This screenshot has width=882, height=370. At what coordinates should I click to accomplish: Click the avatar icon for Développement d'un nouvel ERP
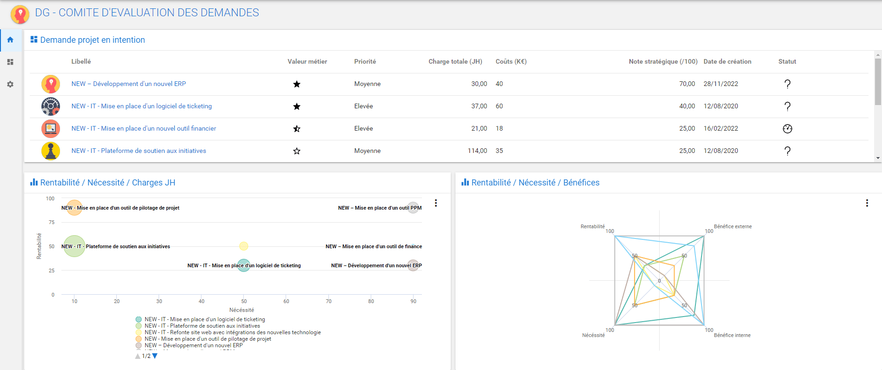(51, 84)
